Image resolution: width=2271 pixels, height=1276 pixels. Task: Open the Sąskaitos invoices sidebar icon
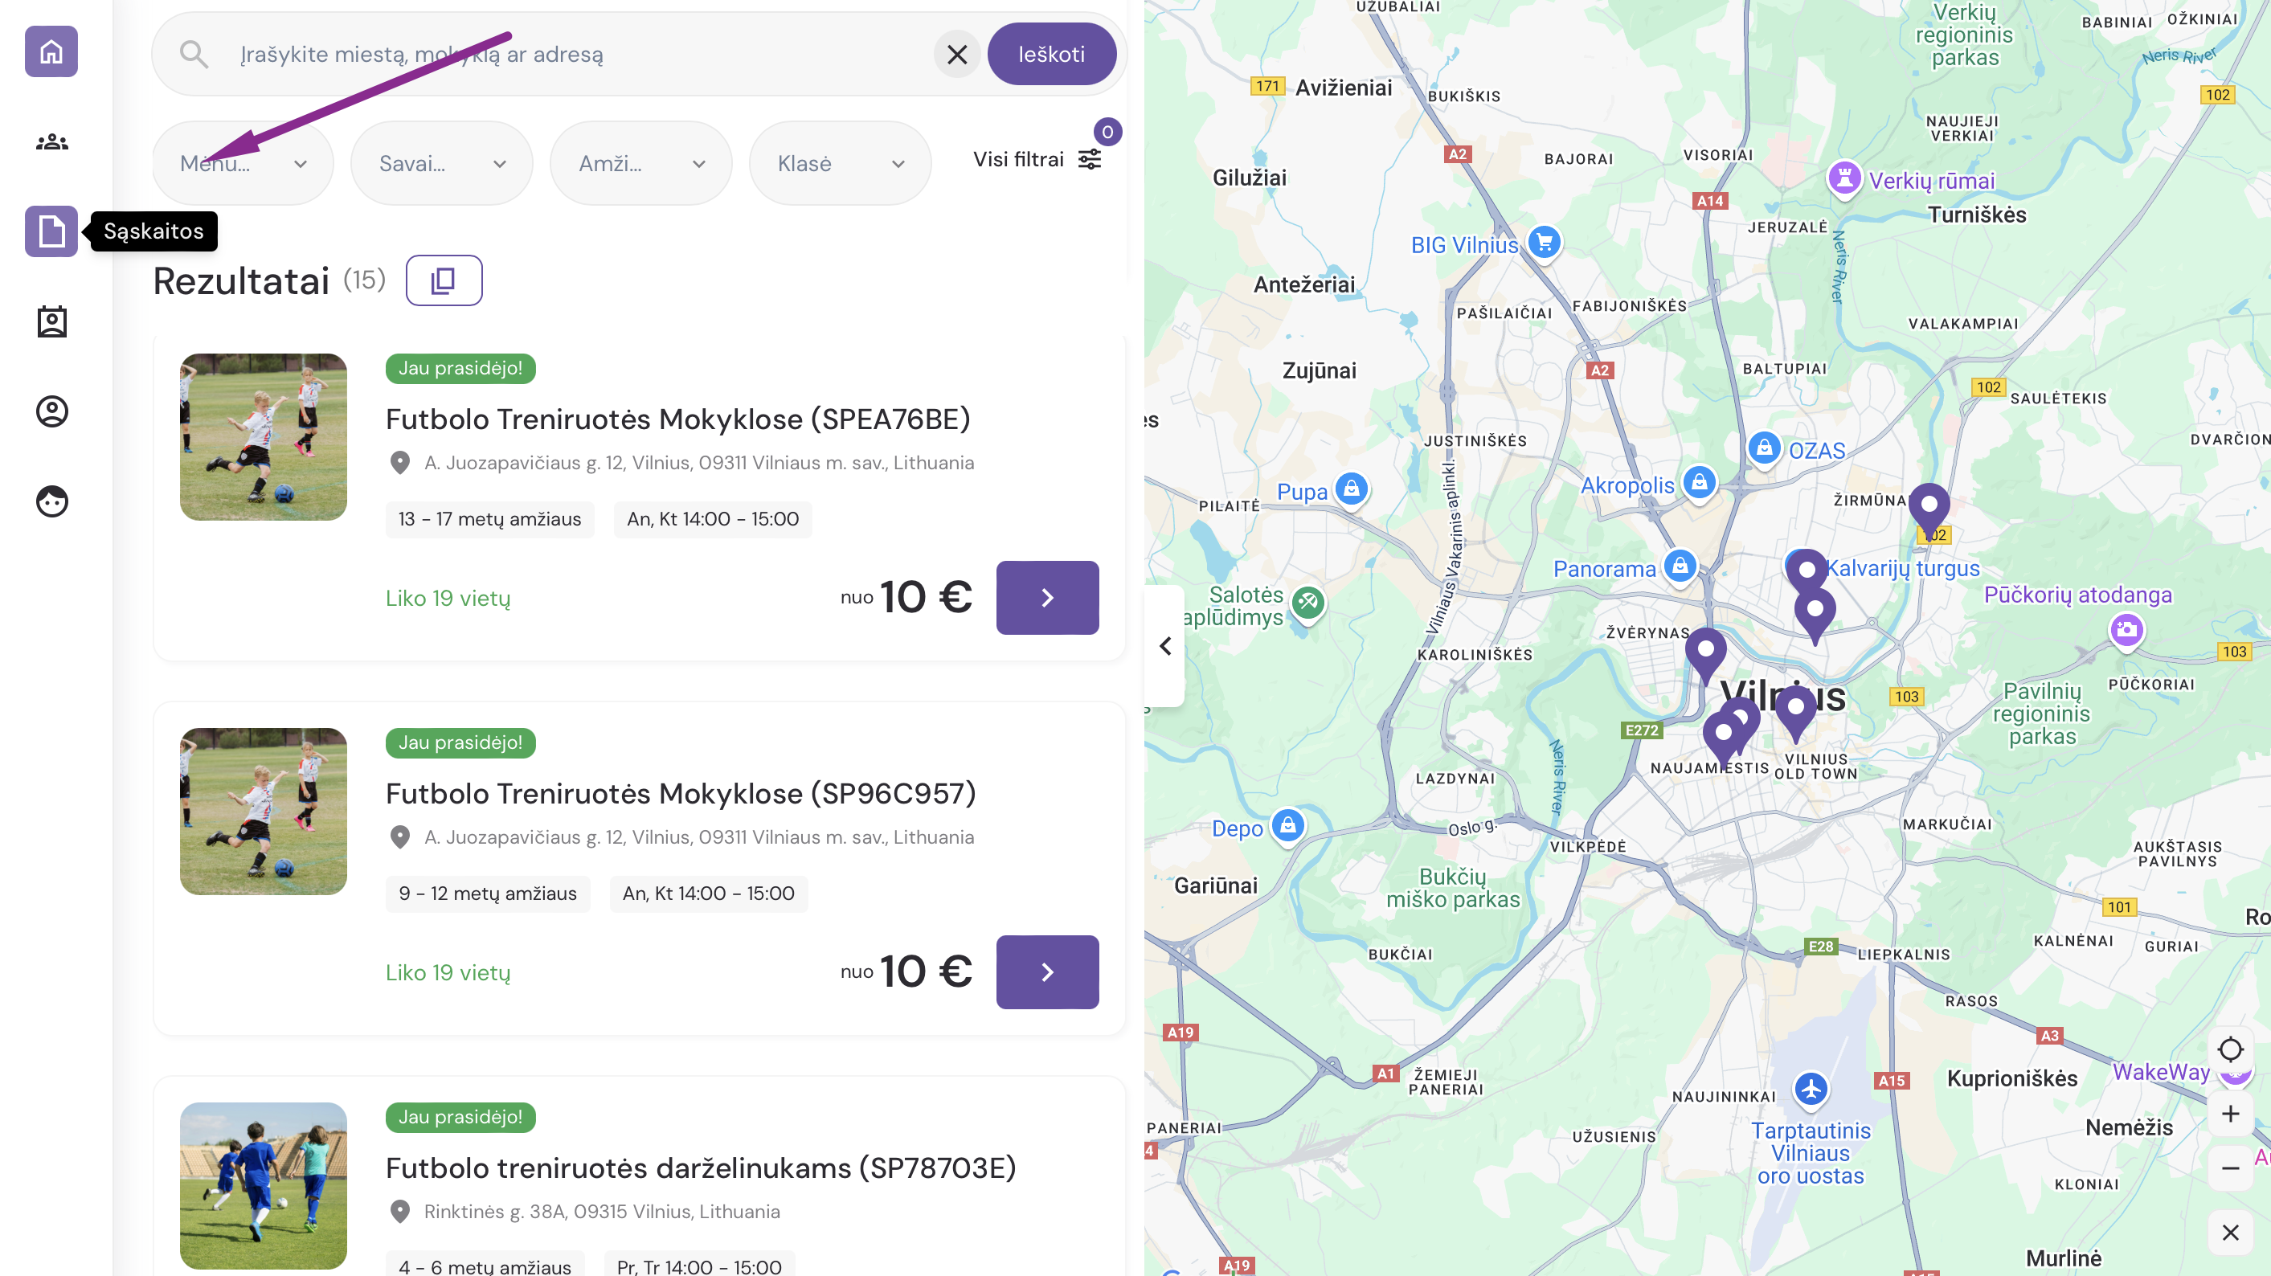[51, 231]
